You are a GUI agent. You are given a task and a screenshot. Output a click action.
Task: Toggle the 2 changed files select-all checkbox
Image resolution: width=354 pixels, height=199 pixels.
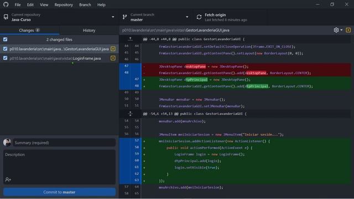(5, 39)
